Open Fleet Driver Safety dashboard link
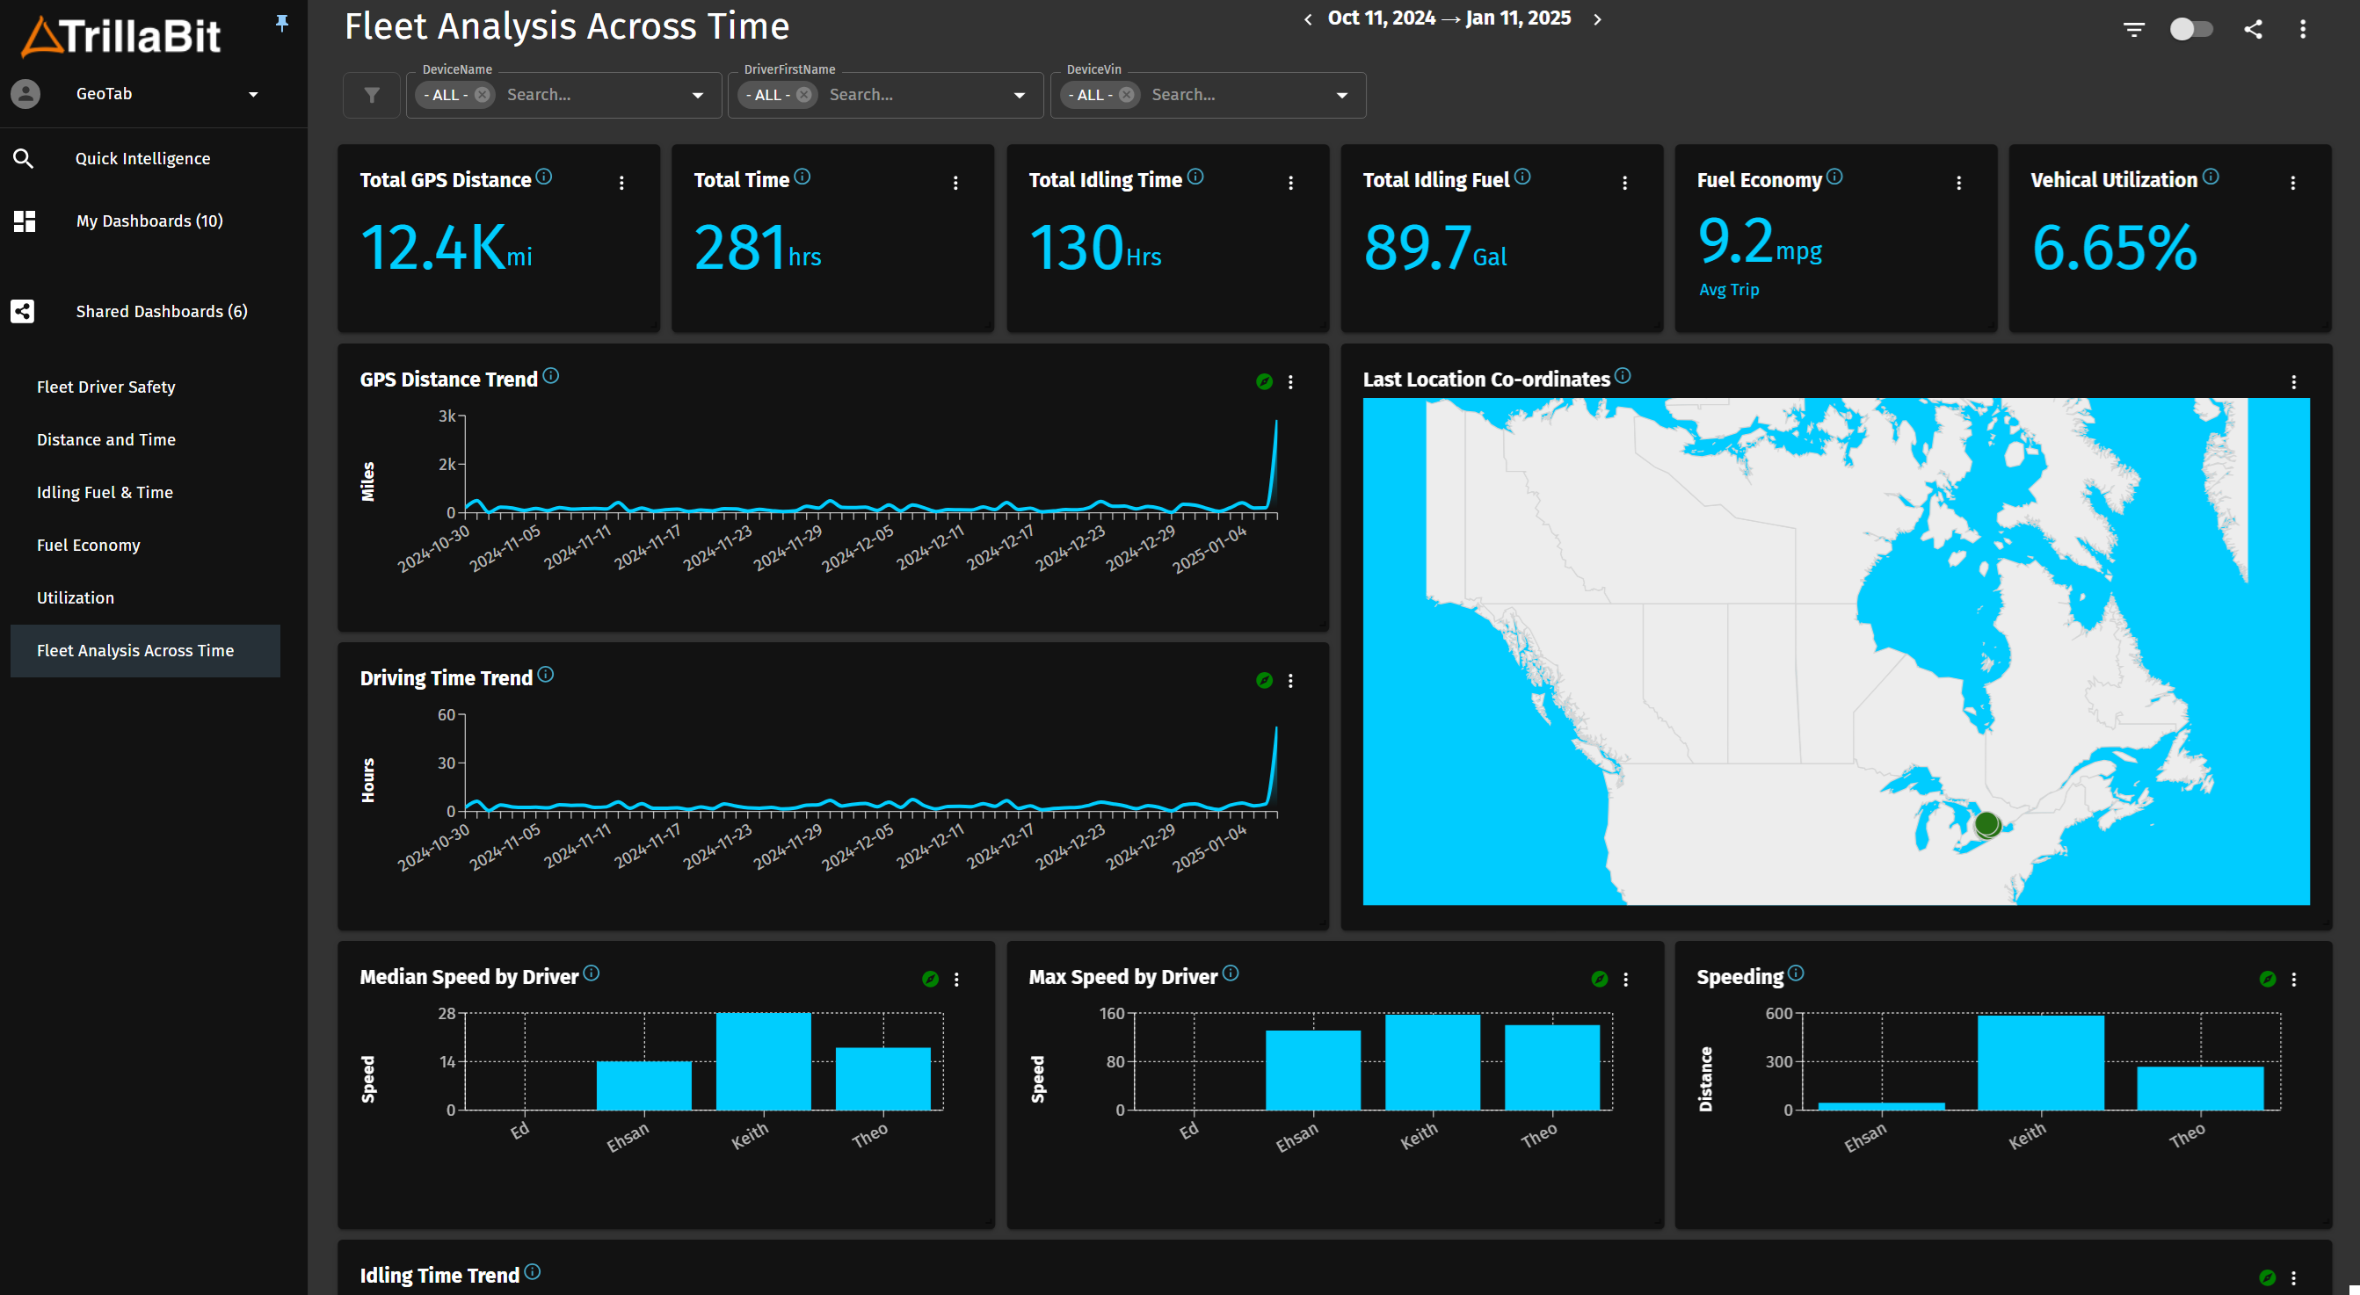The width and height of the screenshot is (2360, 1295). click(x=105, y=387)
